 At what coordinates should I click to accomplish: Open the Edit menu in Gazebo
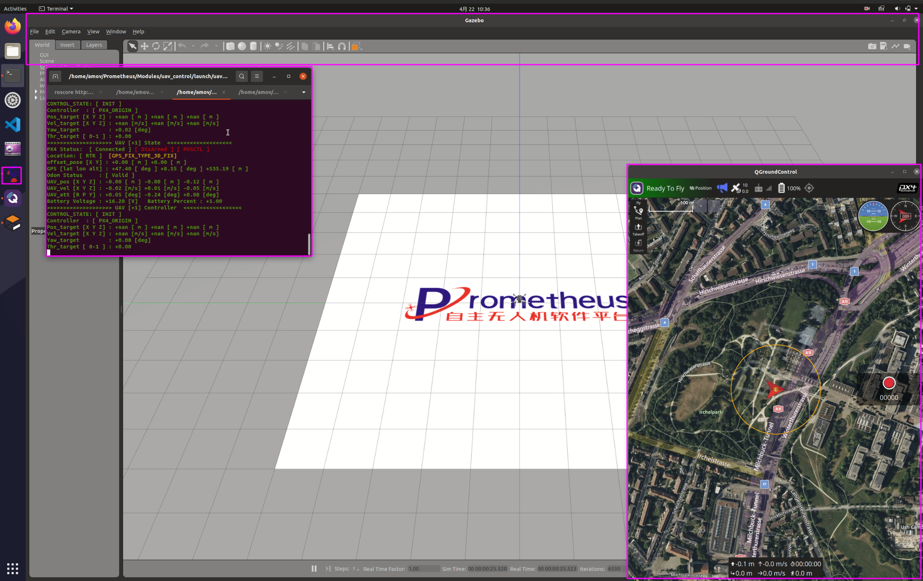coord(50,31)
